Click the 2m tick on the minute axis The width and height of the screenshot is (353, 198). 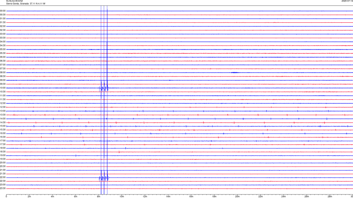point(29,197)
